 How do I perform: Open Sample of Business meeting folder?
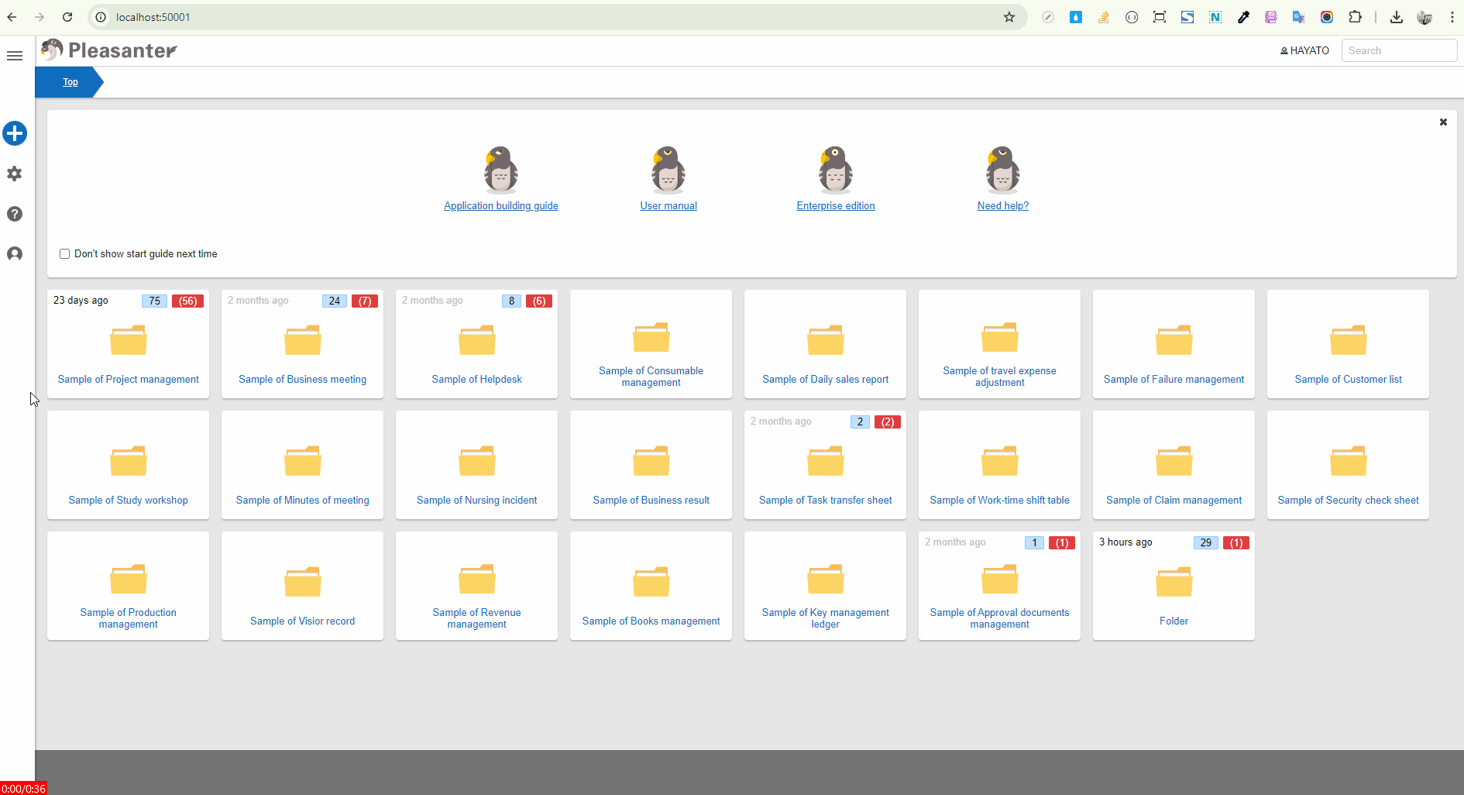[303, 345]
